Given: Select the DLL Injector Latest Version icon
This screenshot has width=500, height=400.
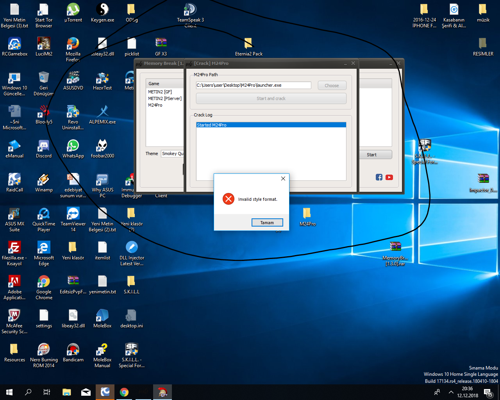Looking at the screenshot, I should tap(132, 254).
